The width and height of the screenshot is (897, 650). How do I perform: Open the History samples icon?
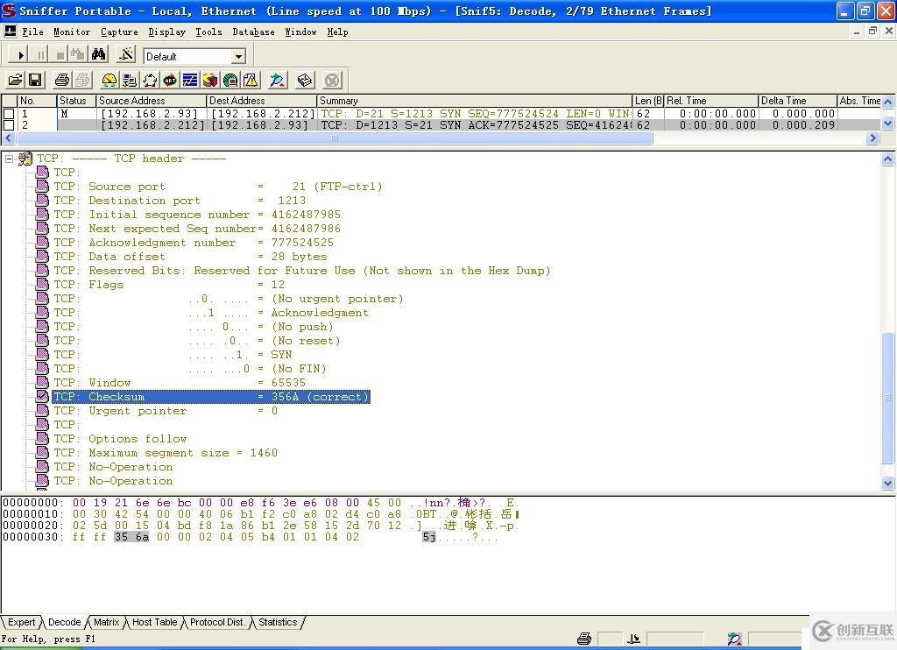point(190,80)
